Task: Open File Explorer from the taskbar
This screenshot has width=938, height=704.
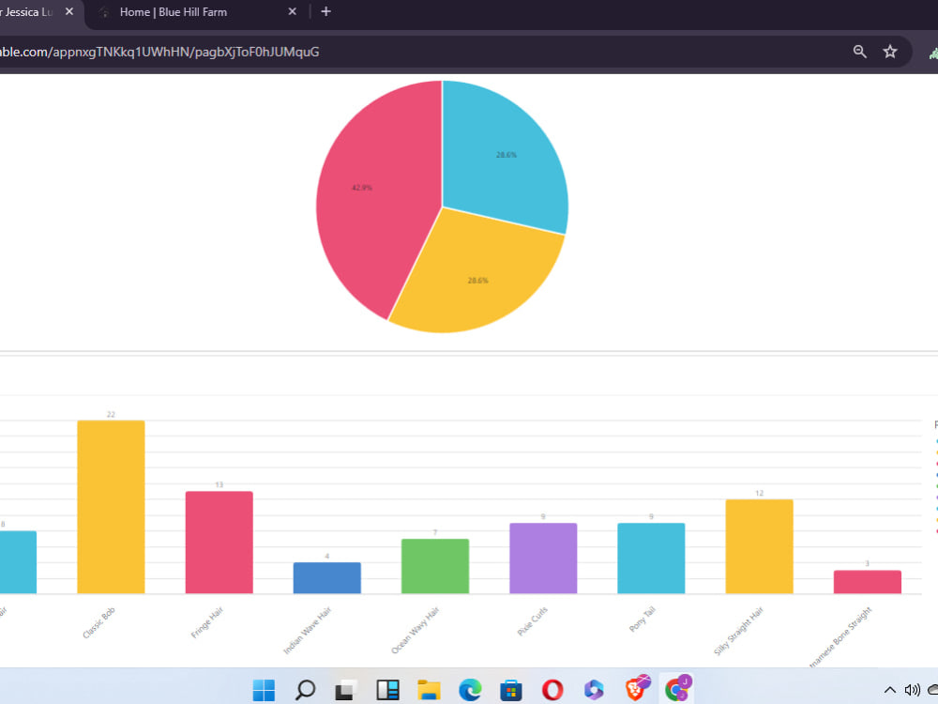Action: coord(429,690)
